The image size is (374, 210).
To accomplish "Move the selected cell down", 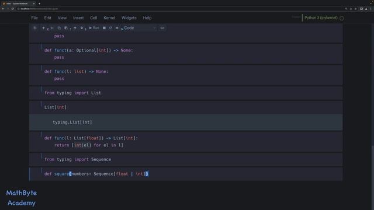I will pos(82,28).
